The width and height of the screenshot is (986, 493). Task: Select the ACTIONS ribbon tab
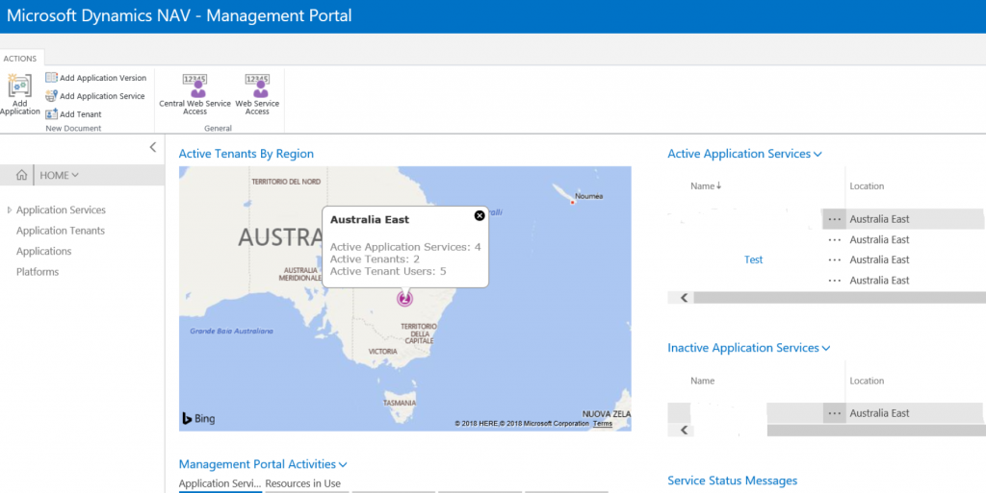pyautogui.click(x=19, y=59)
